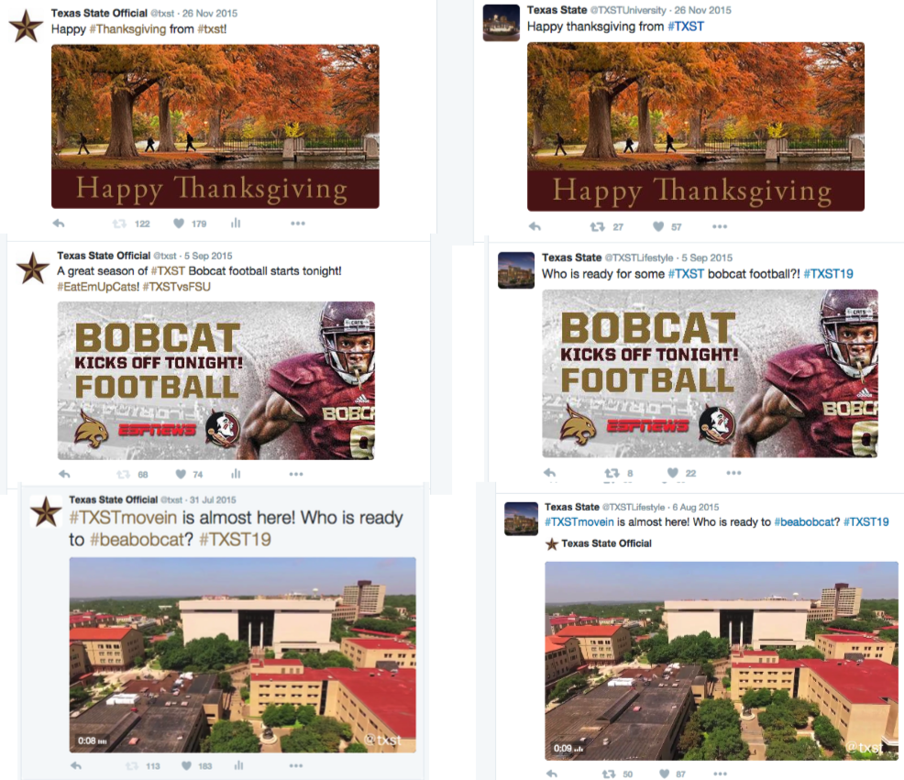Open more options on @txst move-in tweet

point(296,765)
